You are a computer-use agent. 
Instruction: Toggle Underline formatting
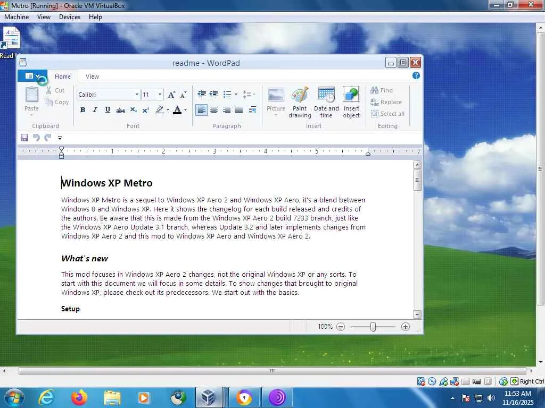click(x=108, y=110)
